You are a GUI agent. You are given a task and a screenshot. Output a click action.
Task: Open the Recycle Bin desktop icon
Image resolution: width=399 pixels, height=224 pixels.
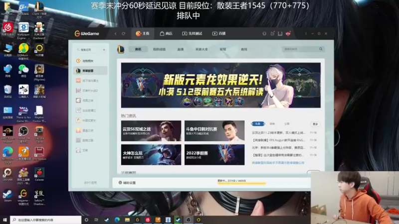tap(7, 92)
